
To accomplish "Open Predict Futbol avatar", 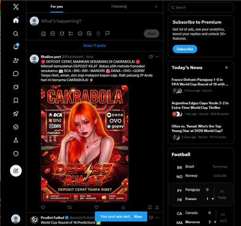I will tap(34, 220).
